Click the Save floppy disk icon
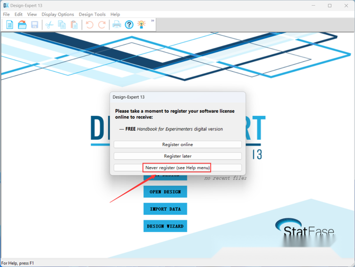355x267 pixels. coord(35,25)
